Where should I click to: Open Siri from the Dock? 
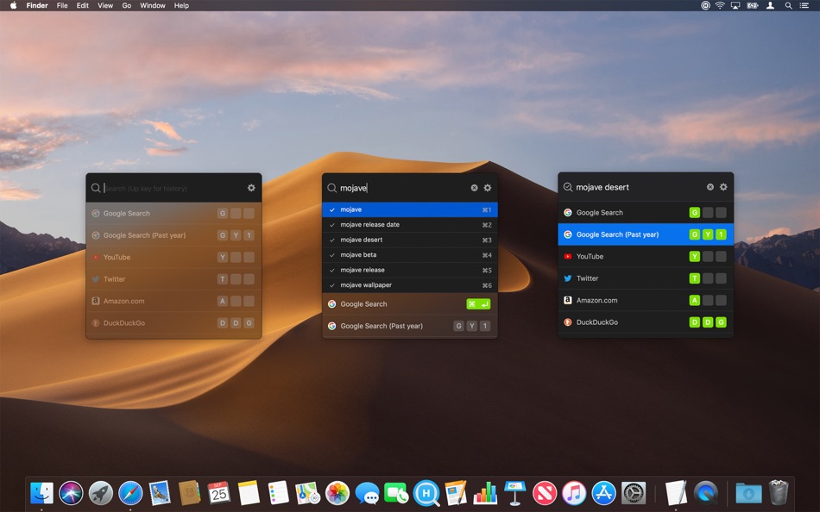(71, 493)
